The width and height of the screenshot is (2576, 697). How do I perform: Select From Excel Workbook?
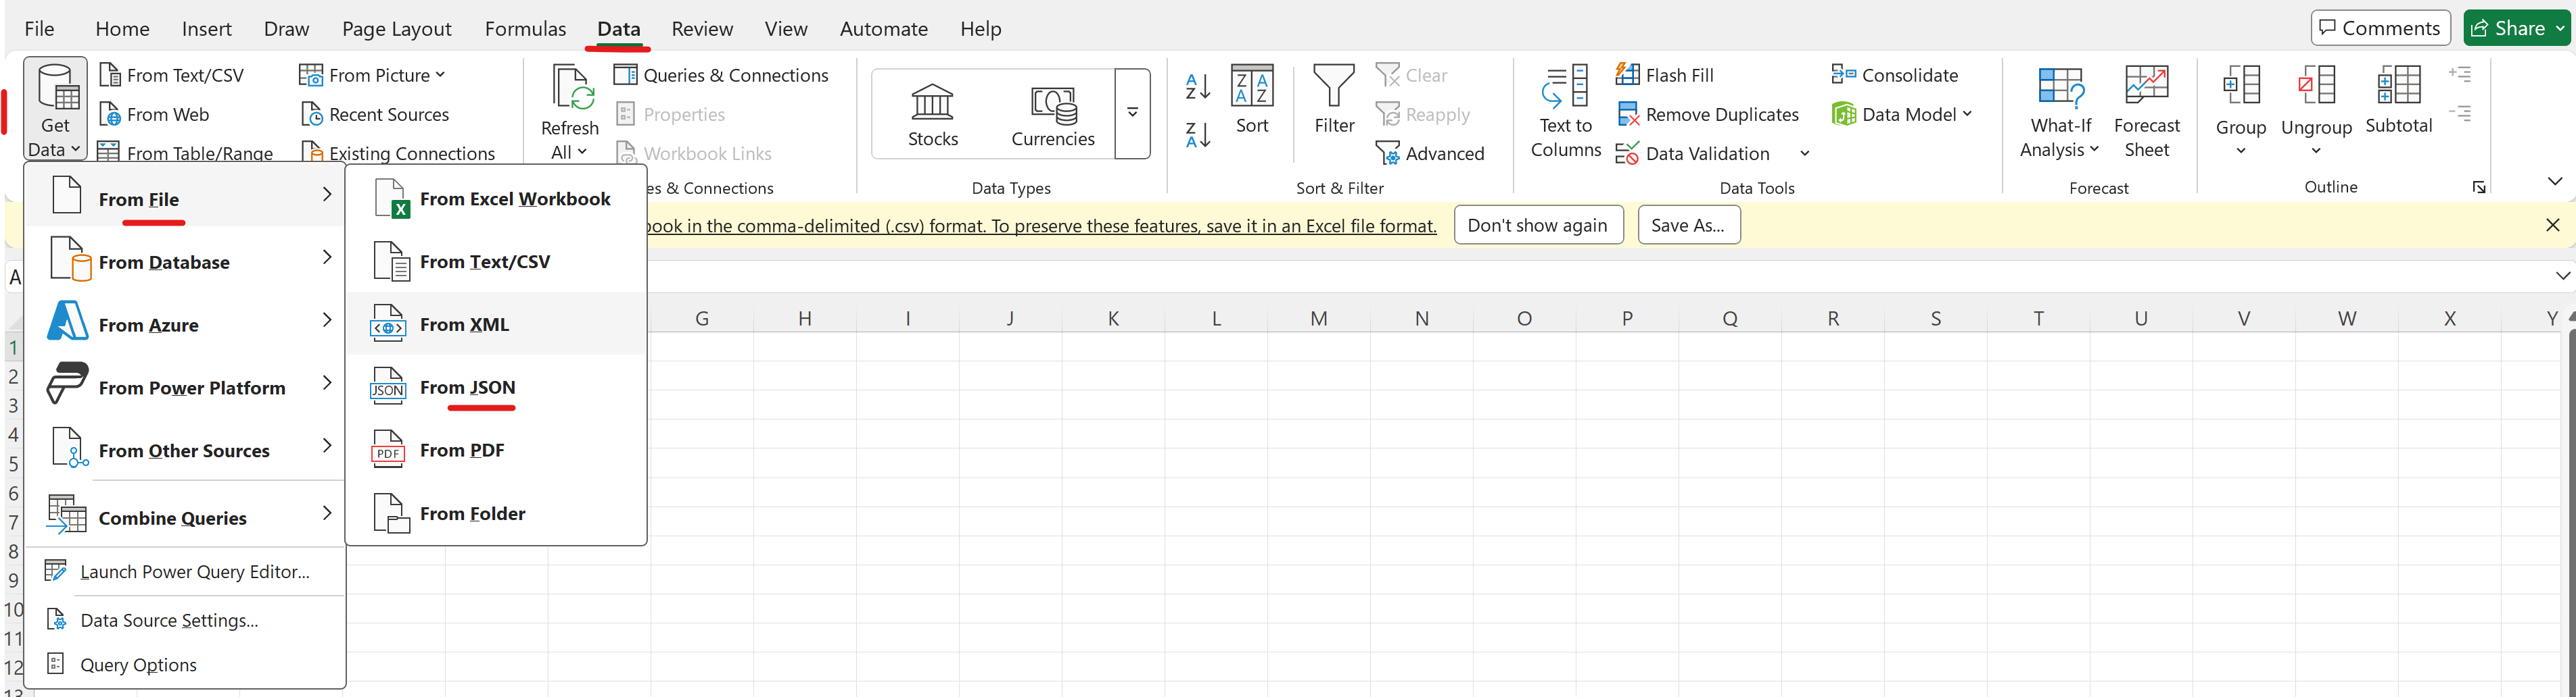(x=496, y=199)
